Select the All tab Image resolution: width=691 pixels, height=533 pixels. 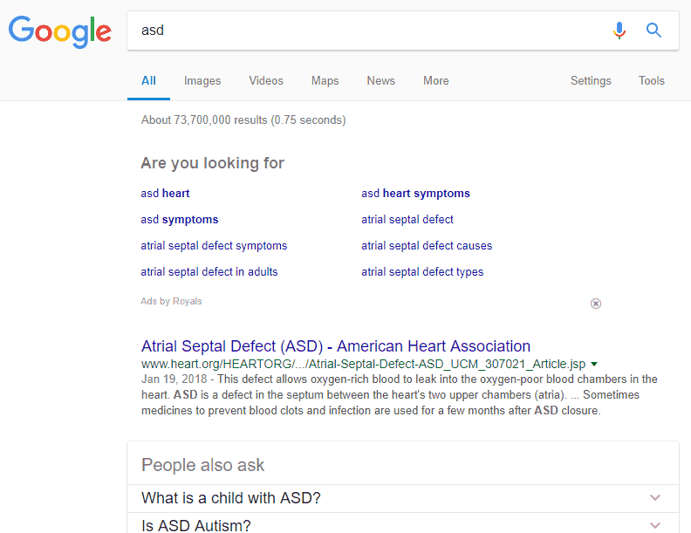click(148, 80)
